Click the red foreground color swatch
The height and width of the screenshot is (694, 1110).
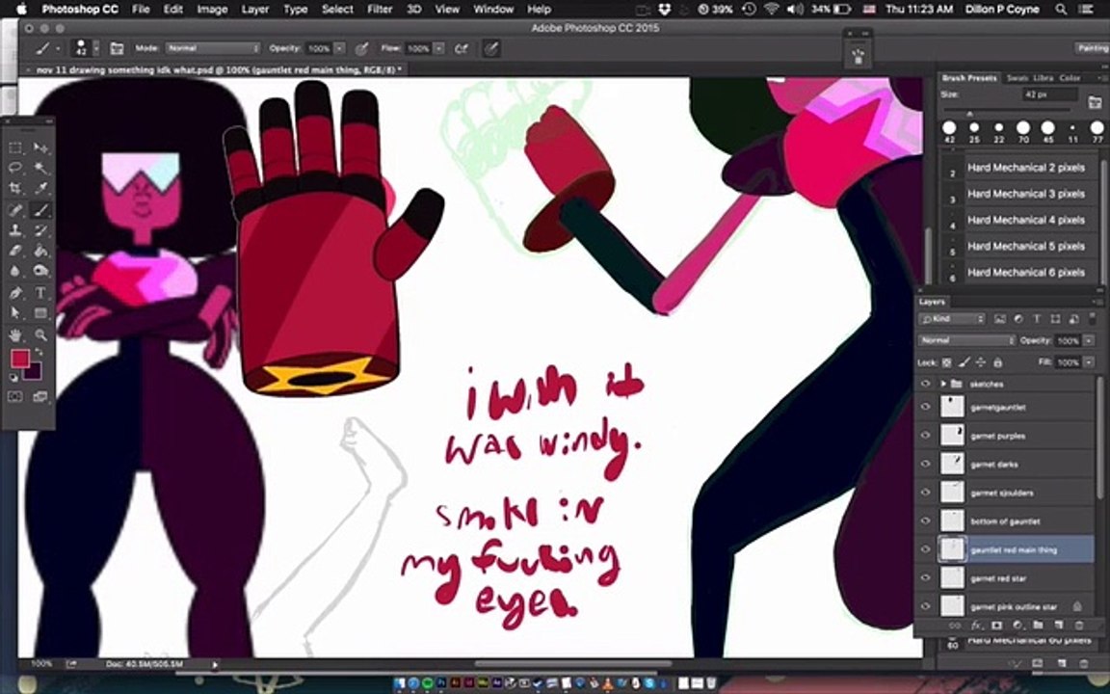(x=19, y=359)
